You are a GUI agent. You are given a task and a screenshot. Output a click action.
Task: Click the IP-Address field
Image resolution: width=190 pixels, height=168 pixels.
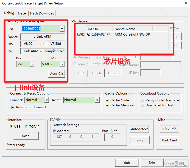point(76,137)
